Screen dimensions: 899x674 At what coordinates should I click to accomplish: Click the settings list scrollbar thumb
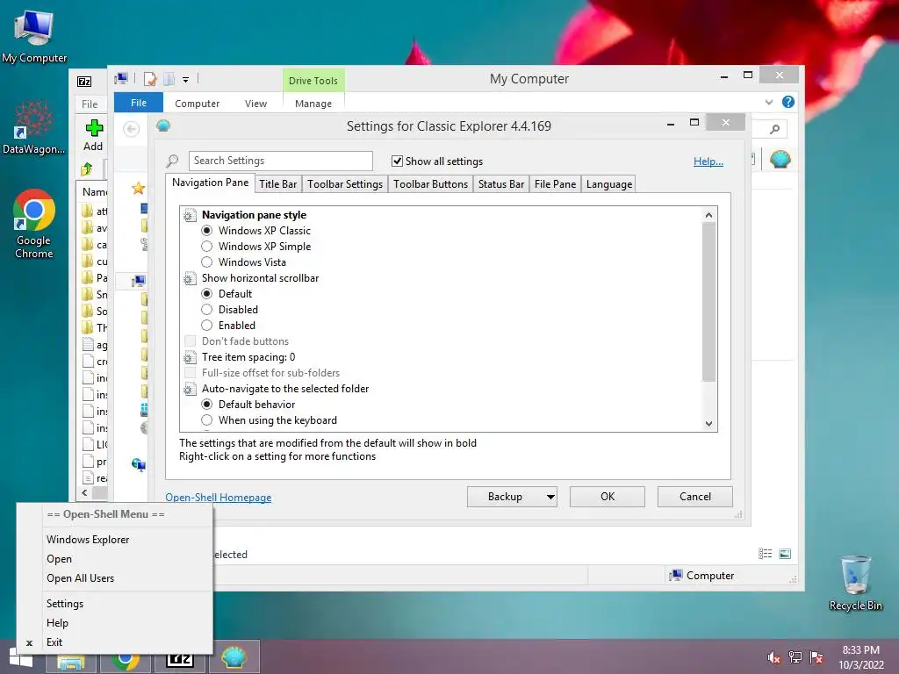(x=708, y=302)
